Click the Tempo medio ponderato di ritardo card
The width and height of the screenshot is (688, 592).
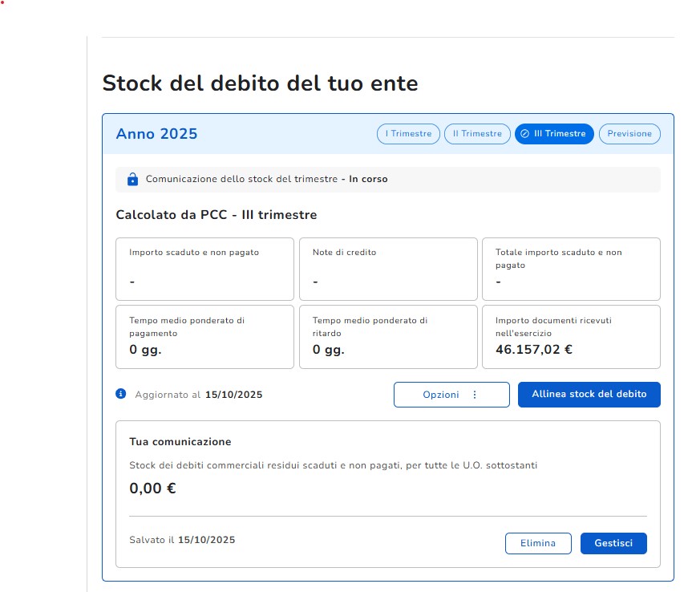tap(388, 336)
